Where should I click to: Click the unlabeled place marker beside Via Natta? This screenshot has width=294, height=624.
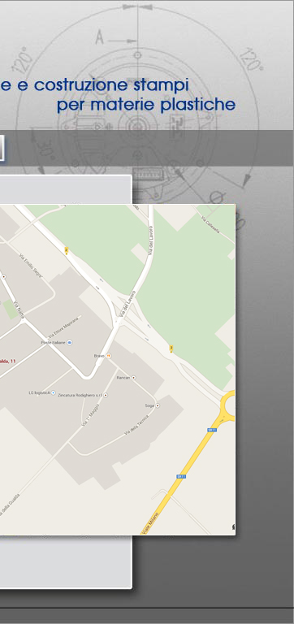click(4, 276)
